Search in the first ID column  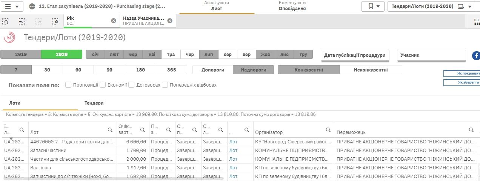pos(22,130)
